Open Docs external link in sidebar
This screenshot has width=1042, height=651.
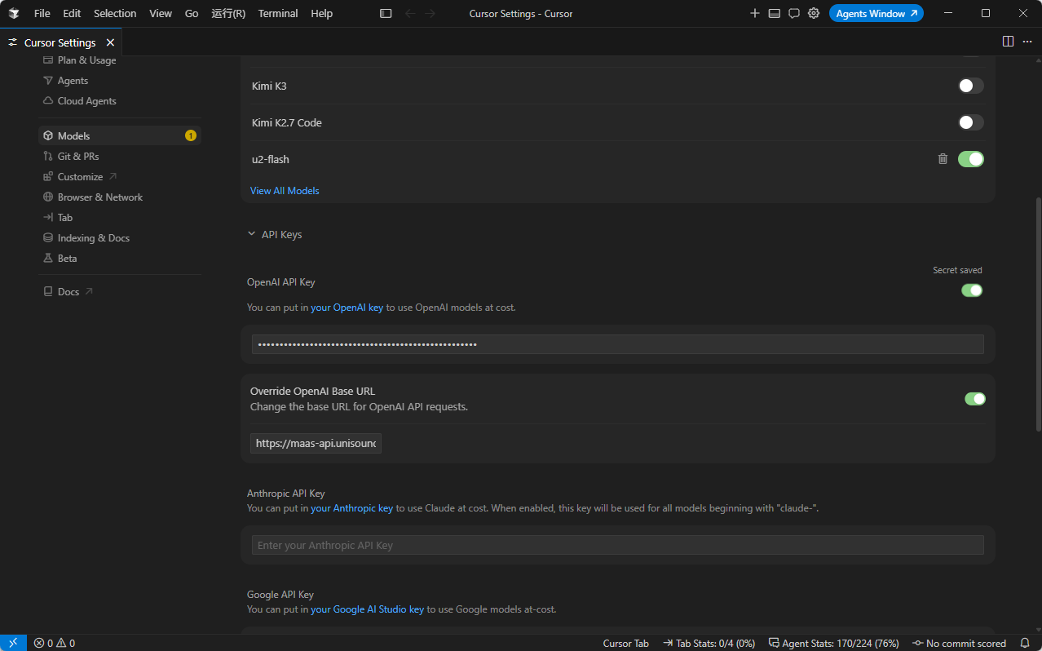coord(120,292)
